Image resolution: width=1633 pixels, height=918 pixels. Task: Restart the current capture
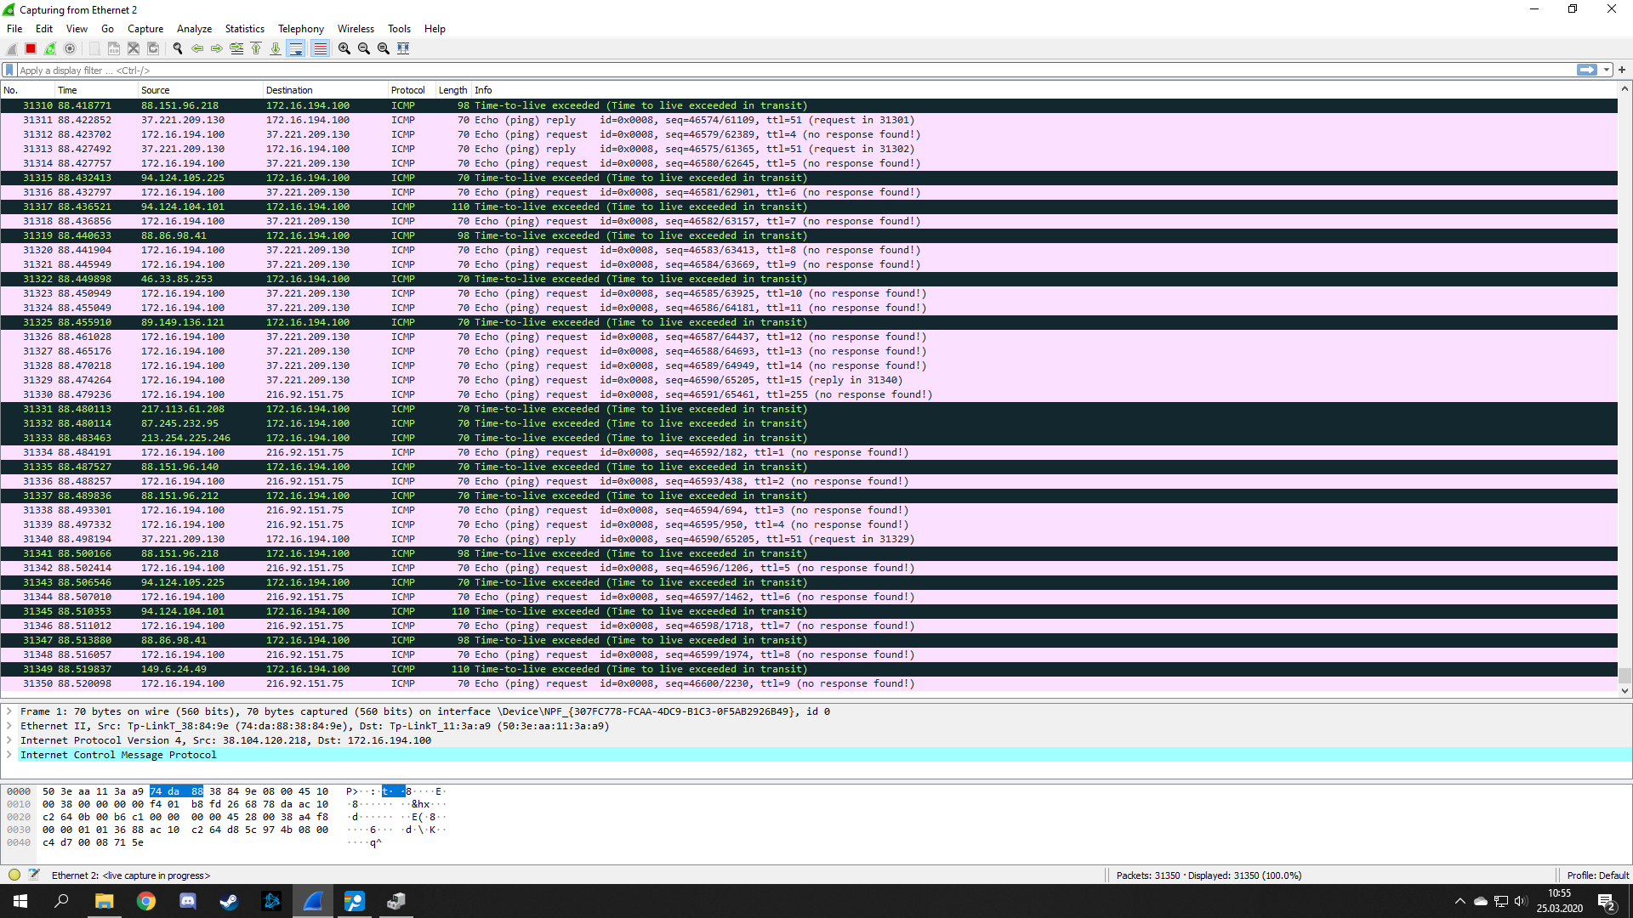[x=50, y=48]
